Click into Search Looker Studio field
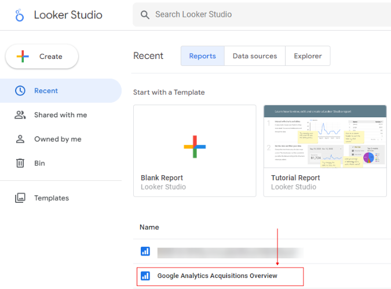 pos(262,14)
